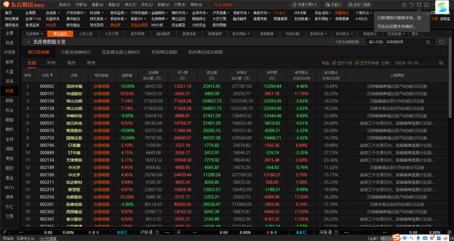Select the 京市 market filter tab

(x=91, y=63)
